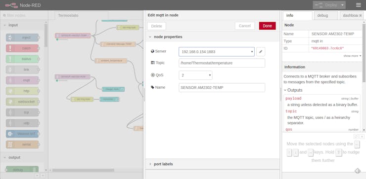Expand show more in Node info
The width and height of the screenshot is (366, 179).
352,56
